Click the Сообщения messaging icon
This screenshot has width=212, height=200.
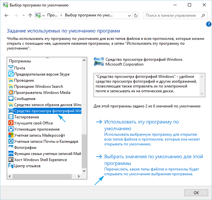point(11,99)
